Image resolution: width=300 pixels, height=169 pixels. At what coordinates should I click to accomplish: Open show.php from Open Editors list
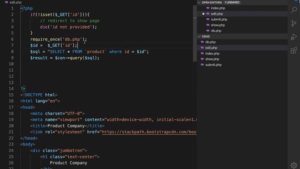click(x=218, y=25)
